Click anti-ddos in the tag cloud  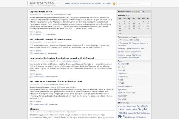(x=122, y=107)
